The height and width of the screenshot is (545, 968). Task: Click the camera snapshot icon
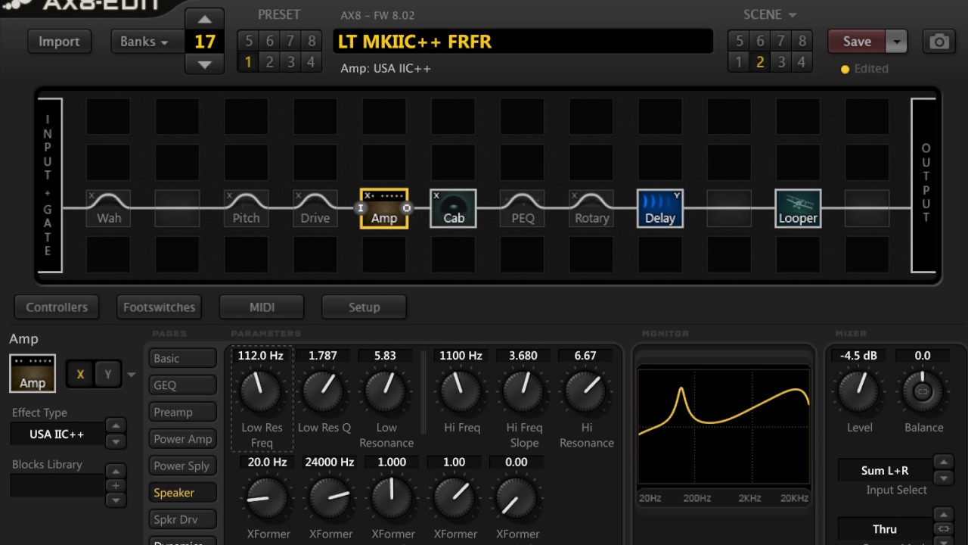(x=939, y=42)
